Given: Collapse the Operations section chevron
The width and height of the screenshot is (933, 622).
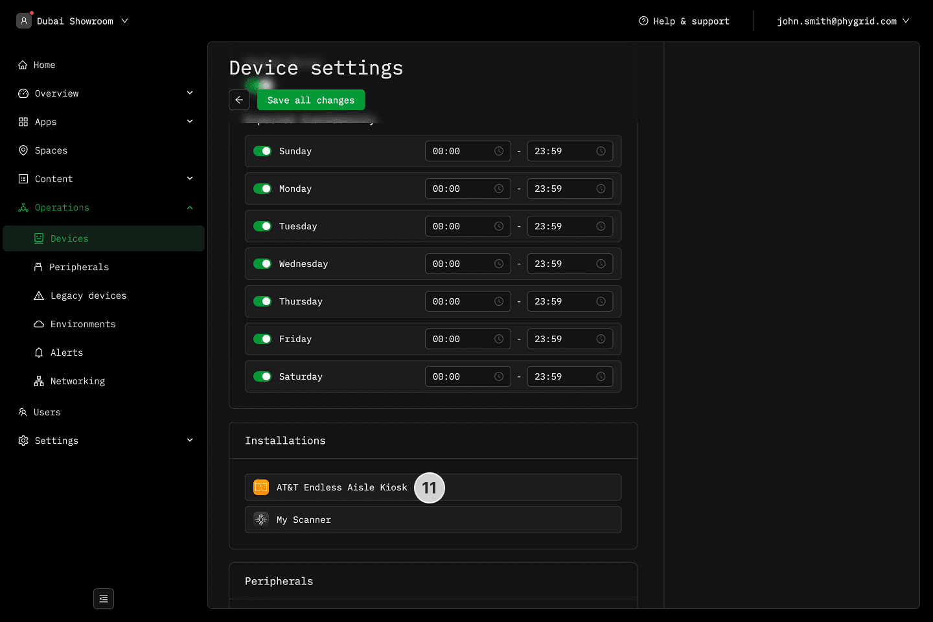Looking at the screenshot, I should tap(190, 207).
